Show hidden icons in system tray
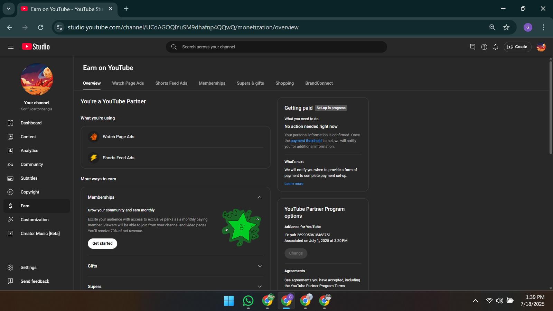 click(x=476, y=301)
